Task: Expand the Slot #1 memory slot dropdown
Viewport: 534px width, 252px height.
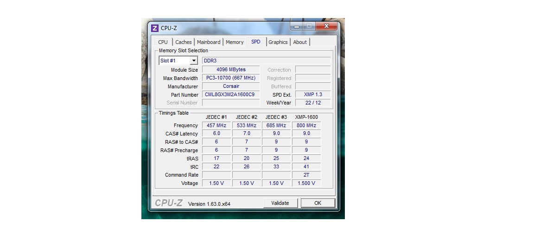Action: tap(194, 61)
